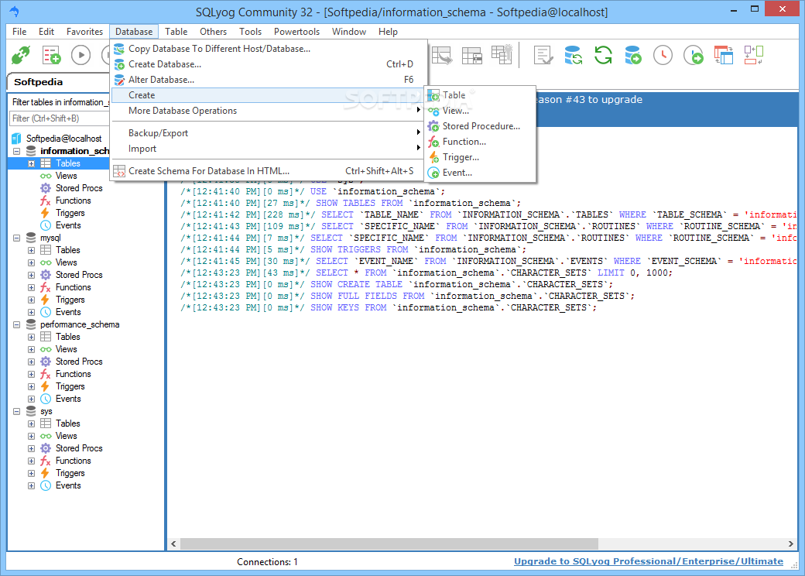Select the Softpedia connection tab
This screenshot has height=576, width=805.
[x=39, y=82]
